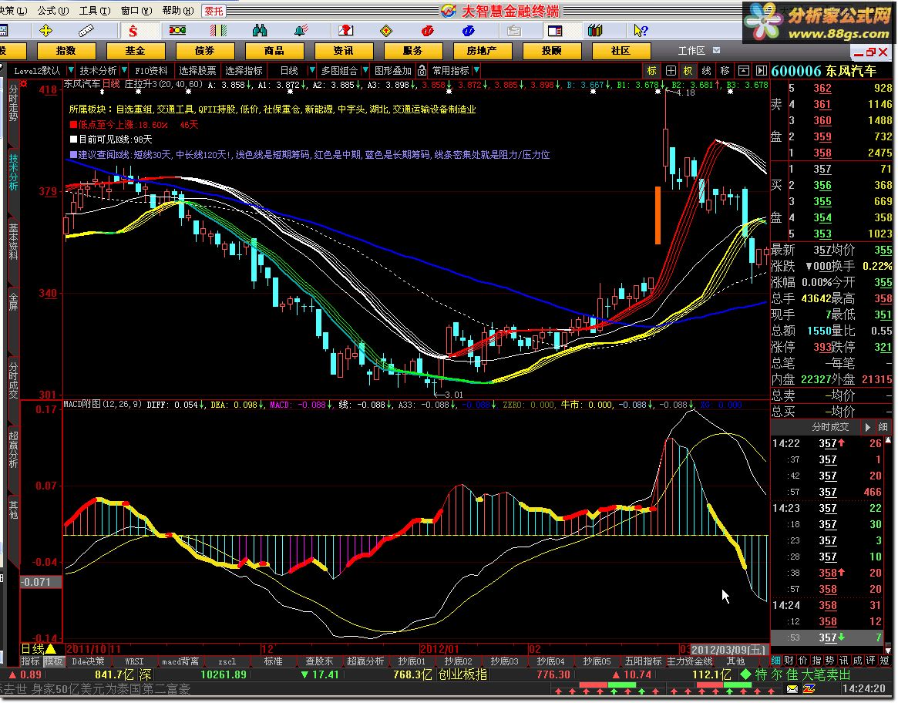The height and width of the screenshot is (703, 898).
Task: Open the books library icon
Action: tap(596, 30)
